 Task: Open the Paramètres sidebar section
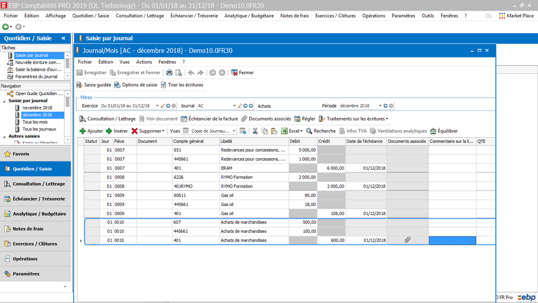[35, 274]
